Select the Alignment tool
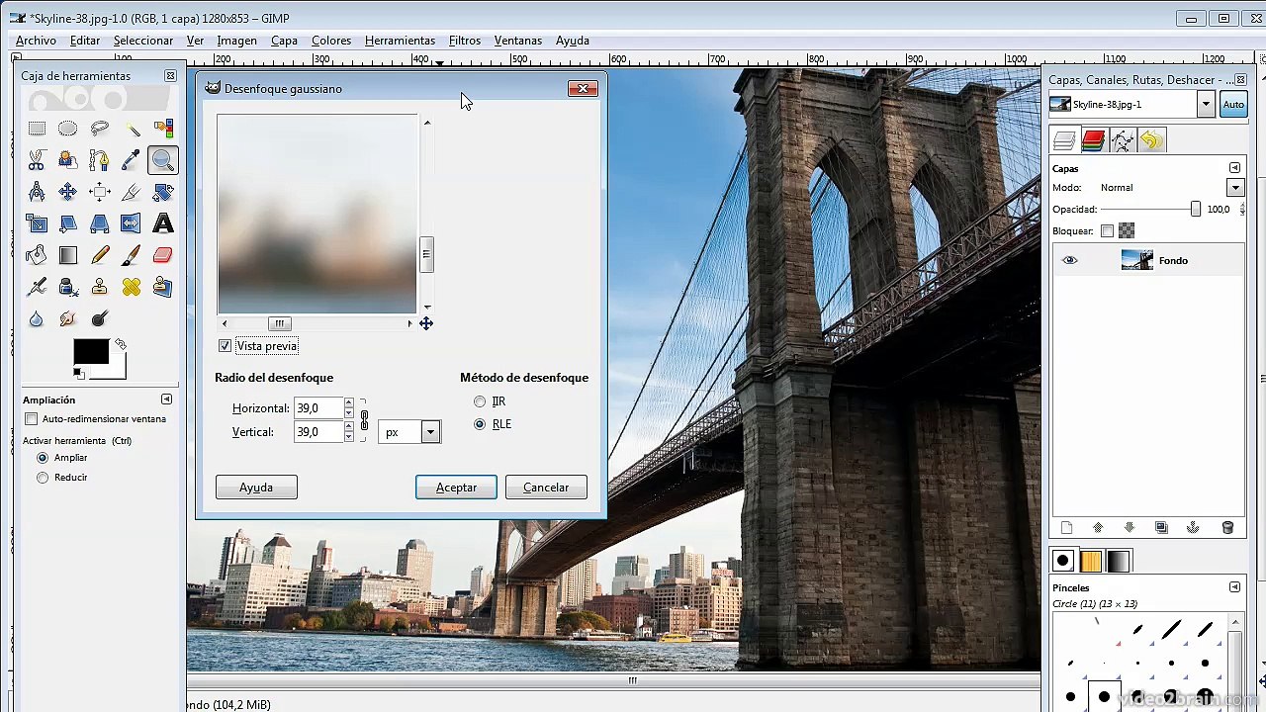 coord(99,192)
